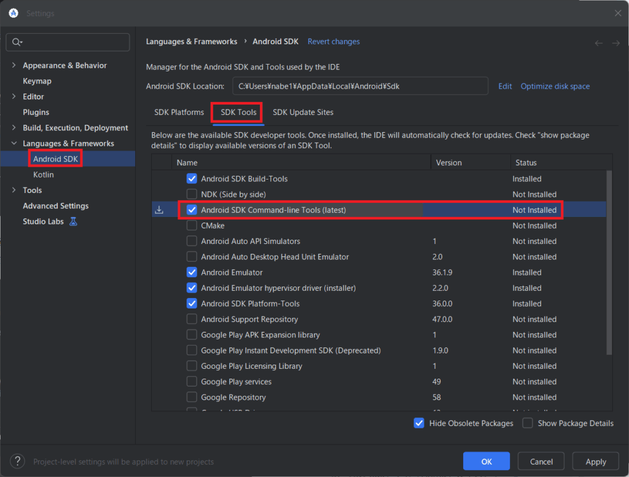Expand the Editor settings tree node
Image resolution: width=629 pixels, height=477 pixels.
tap(14, 97)
